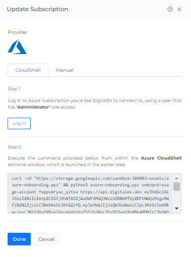Open the help question mark icon
Image resolution: width=191 pixels, height=257 pixels.
(x=170, y=9)
